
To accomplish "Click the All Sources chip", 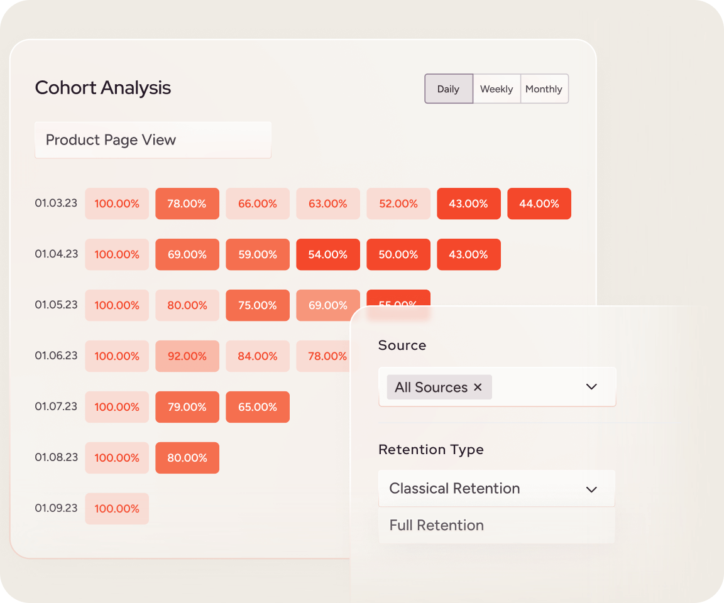I will (x=431, y=388).
